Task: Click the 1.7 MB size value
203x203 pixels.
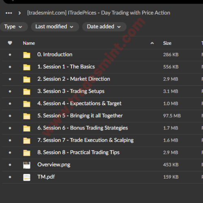Action: 171,128
